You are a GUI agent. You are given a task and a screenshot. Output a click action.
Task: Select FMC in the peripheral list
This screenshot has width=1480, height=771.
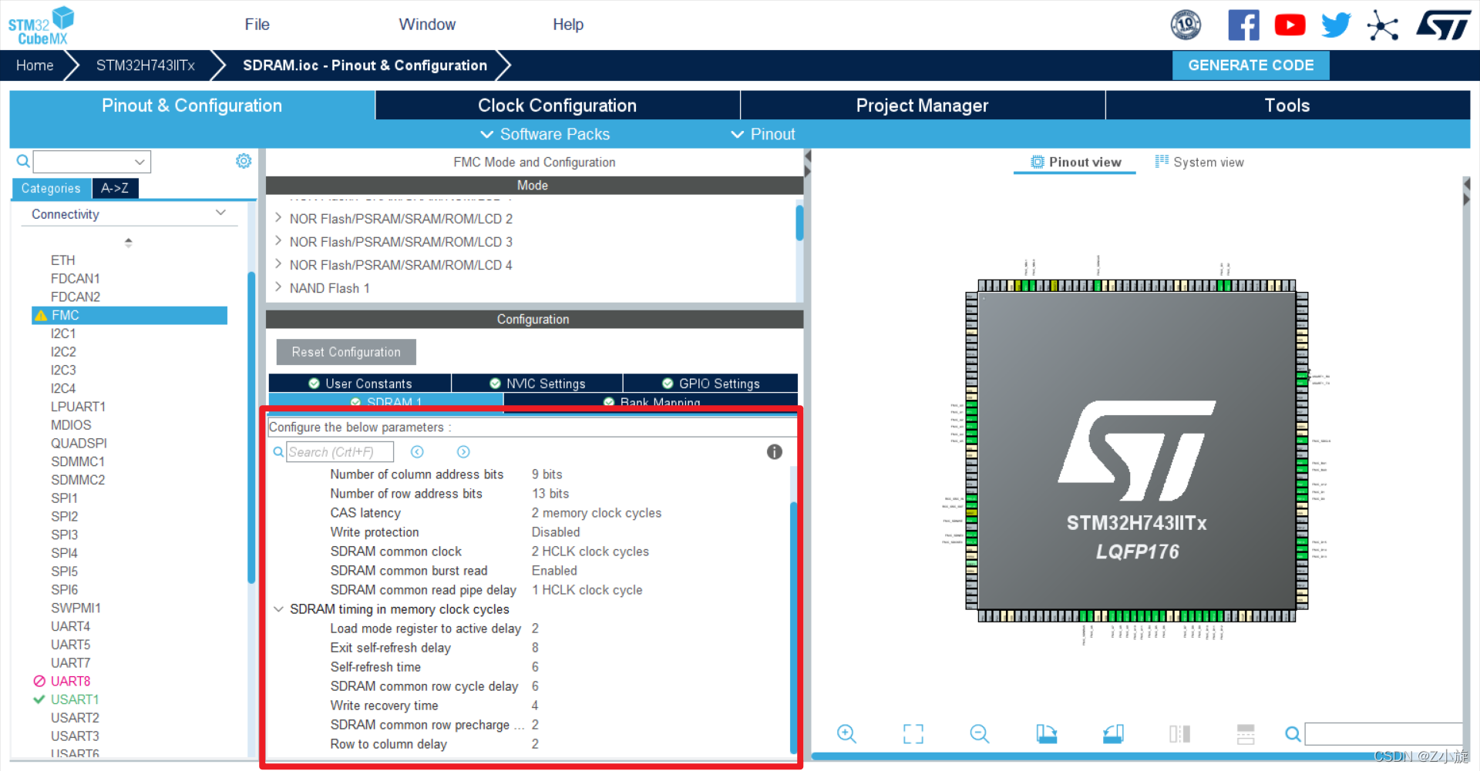[129, 316]
